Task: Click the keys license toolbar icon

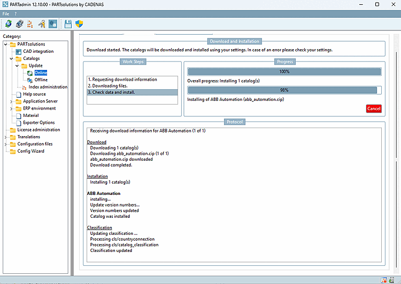Action: pos(41,24)
